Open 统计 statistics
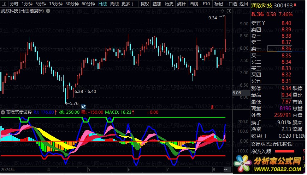Screen dimensions: 307x175 point(181,4)
